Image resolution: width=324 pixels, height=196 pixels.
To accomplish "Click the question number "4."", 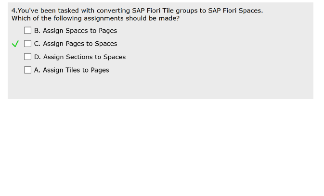I will point(14,10).
